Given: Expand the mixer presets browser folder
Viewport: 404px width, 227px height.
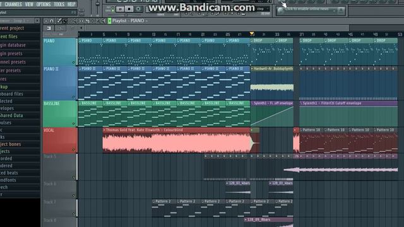Looking at the screenshot, I should (x=10, y=71).
